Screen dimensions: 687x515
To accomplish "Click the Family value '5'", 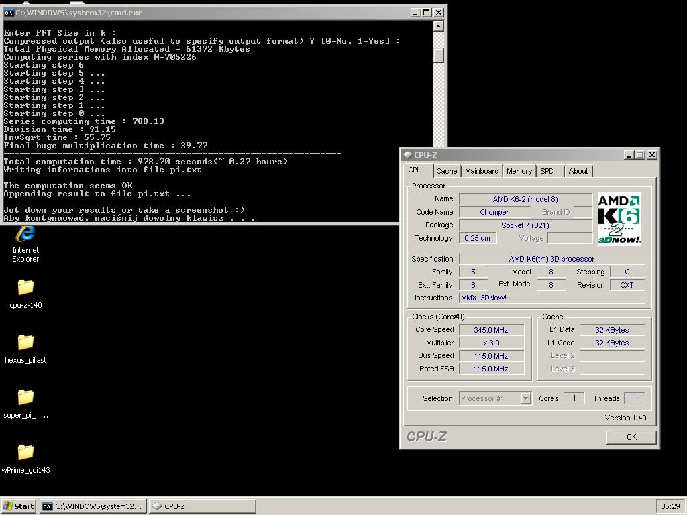I will (x=473, y=272).
